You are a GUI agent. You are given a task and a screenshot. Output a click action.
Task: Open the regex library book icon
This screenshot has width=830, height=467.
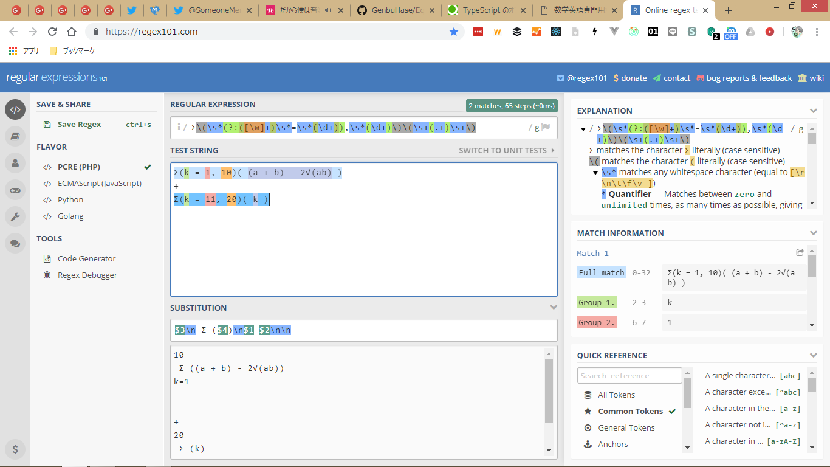coord(15,137)
